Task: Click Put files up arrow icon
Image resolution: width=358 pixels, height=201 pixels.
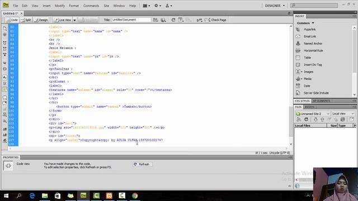Action: click(x=322, y=119)
